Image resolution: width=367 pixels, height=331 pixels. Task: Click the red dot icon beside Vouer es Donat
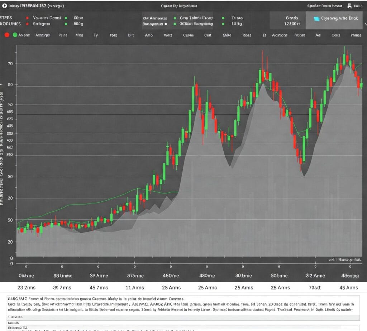tap(27, 18)
